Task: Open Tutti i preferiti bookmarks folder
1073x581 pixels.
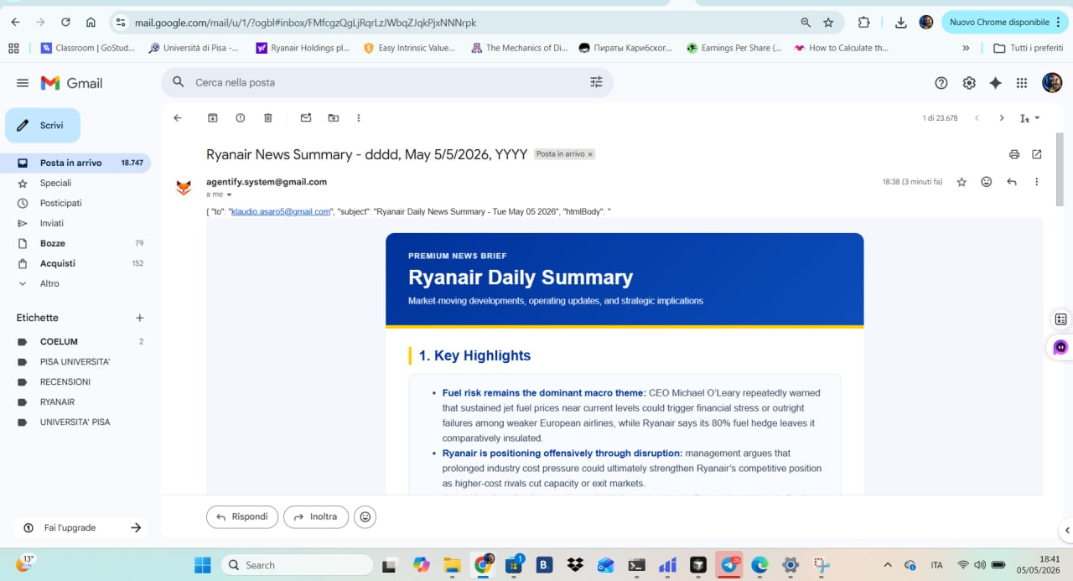Action: (1028, 48)
